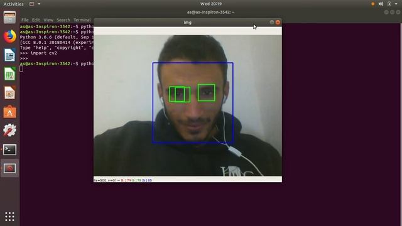Open the settings tools icon in the dock
This screenshot has height=226, width=402.
click(9, 130)
